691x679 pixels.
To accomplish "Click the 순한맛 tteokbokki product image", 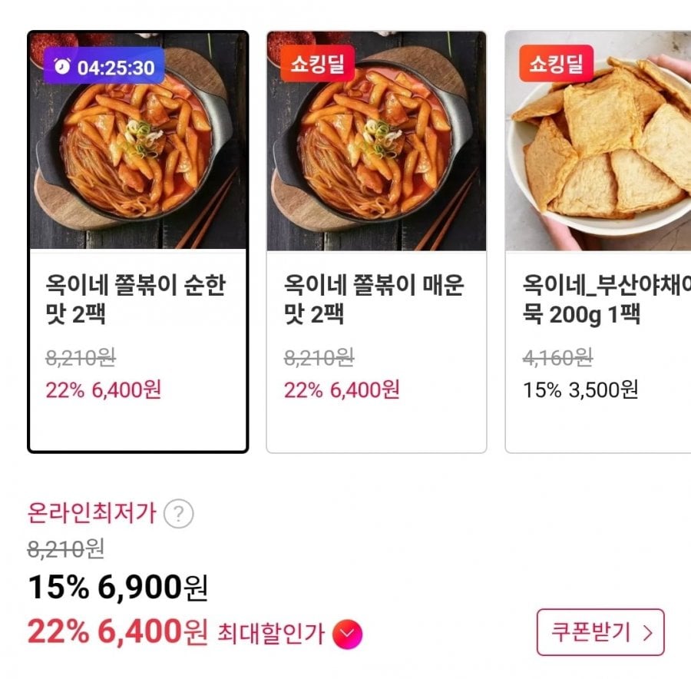I will tap(138, 141).
